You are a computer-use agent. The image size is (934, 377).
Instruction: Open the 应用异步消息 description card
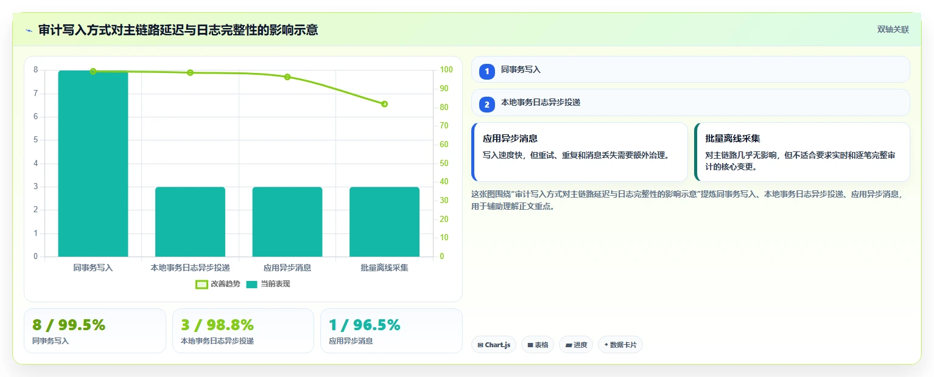580,152
